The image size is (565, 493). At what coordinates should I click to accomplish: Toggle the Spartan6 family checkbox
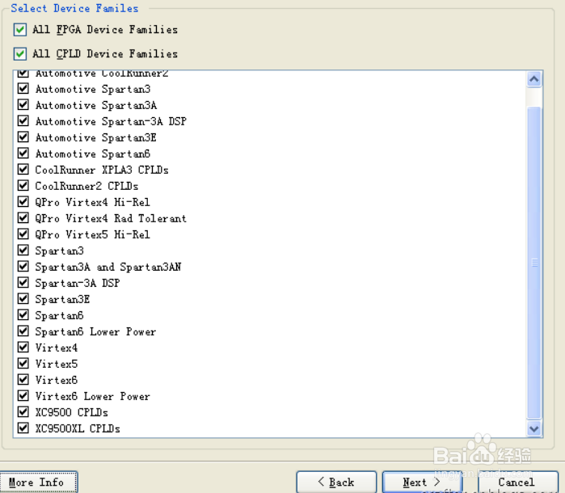(23, 314)
